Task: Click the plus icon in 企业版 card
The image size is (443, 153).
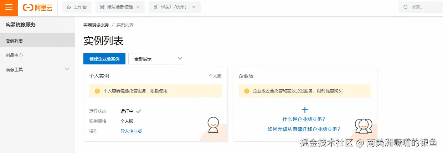Action: (x=305, y=110)
